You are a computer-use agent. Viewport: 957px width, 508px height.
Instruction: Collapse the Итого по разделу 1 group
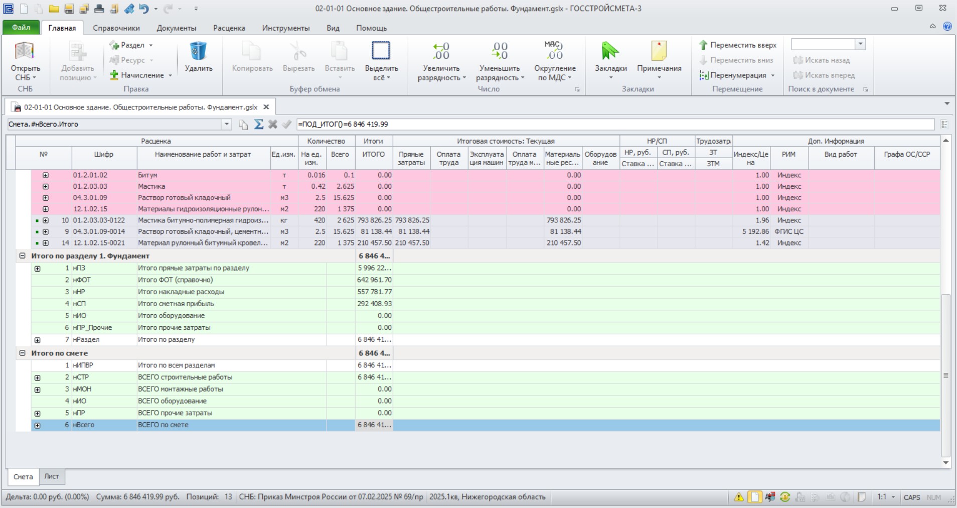coord(22,256)
